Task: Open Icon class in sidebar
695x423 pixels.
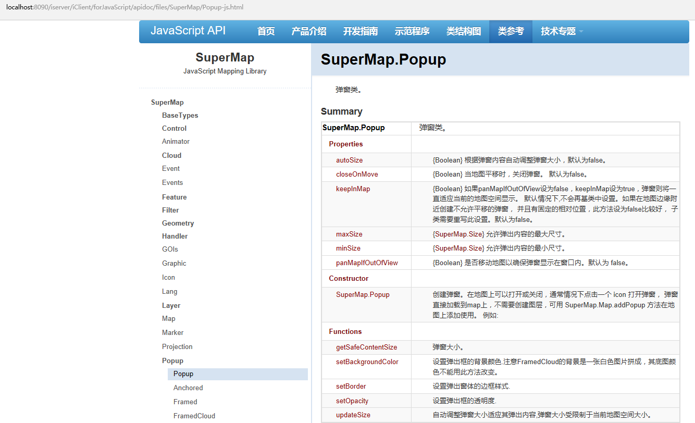Action: pyautogui.click(x=168, y=278)
